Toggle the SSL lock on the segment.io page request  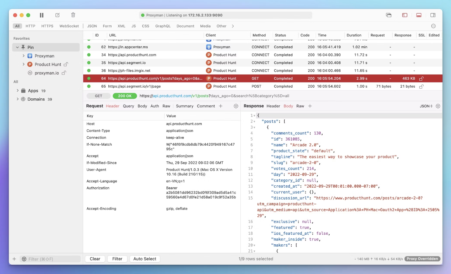pyautogui.click(x=421, y=86)
